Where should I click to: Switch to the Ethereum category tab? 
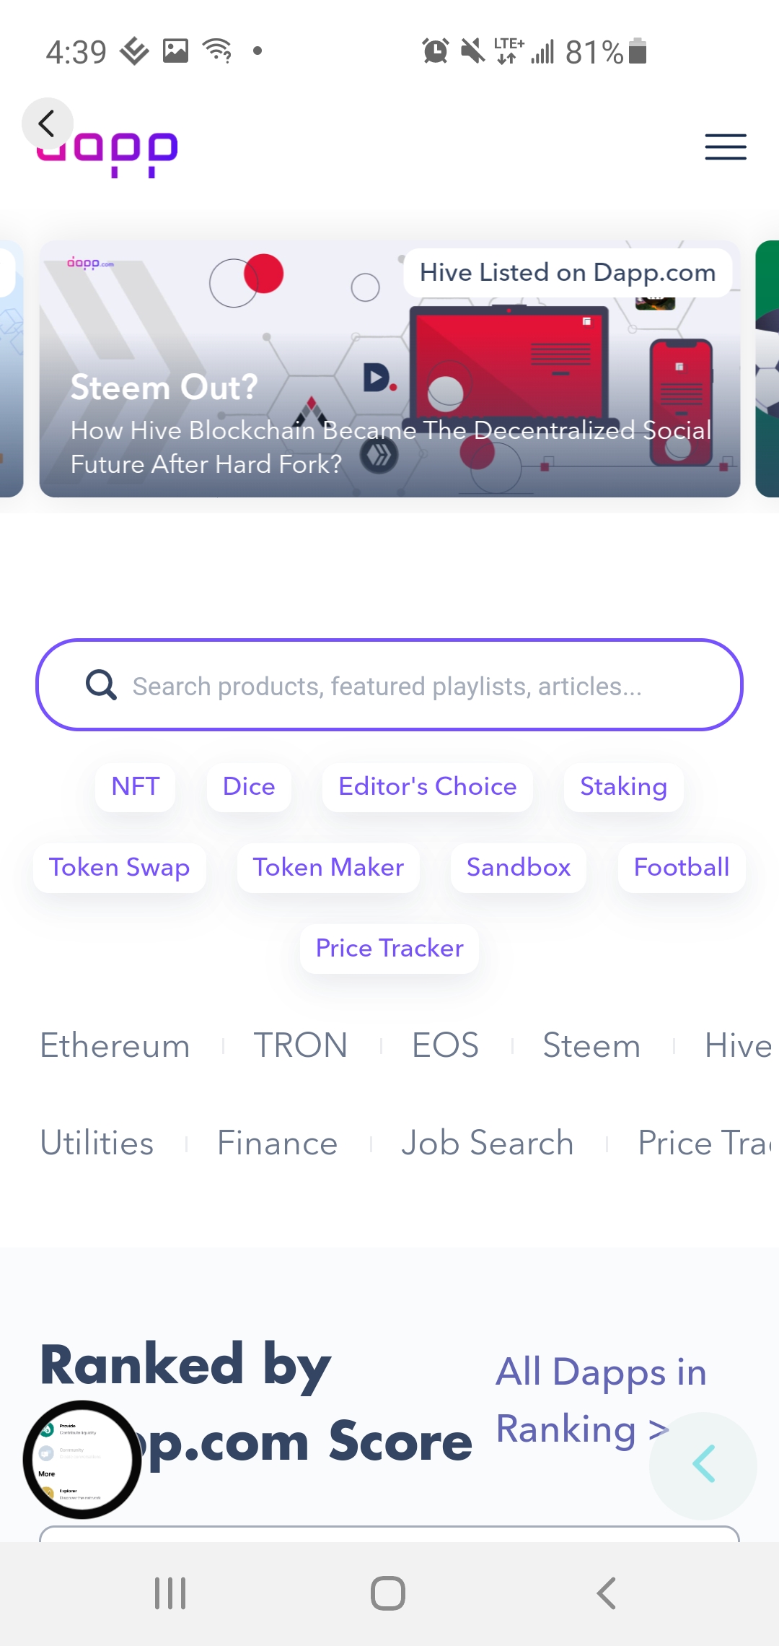[115, 1046]
